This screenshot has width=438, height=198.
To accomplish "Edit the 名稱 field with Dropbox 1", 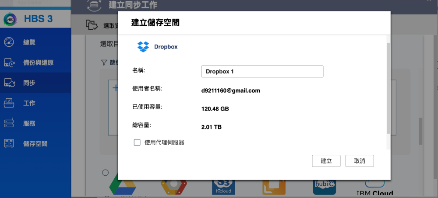I will click(262, 71).
